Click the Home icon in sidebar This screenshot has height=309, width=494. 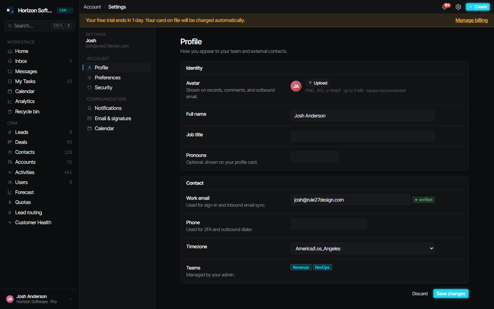10,51
